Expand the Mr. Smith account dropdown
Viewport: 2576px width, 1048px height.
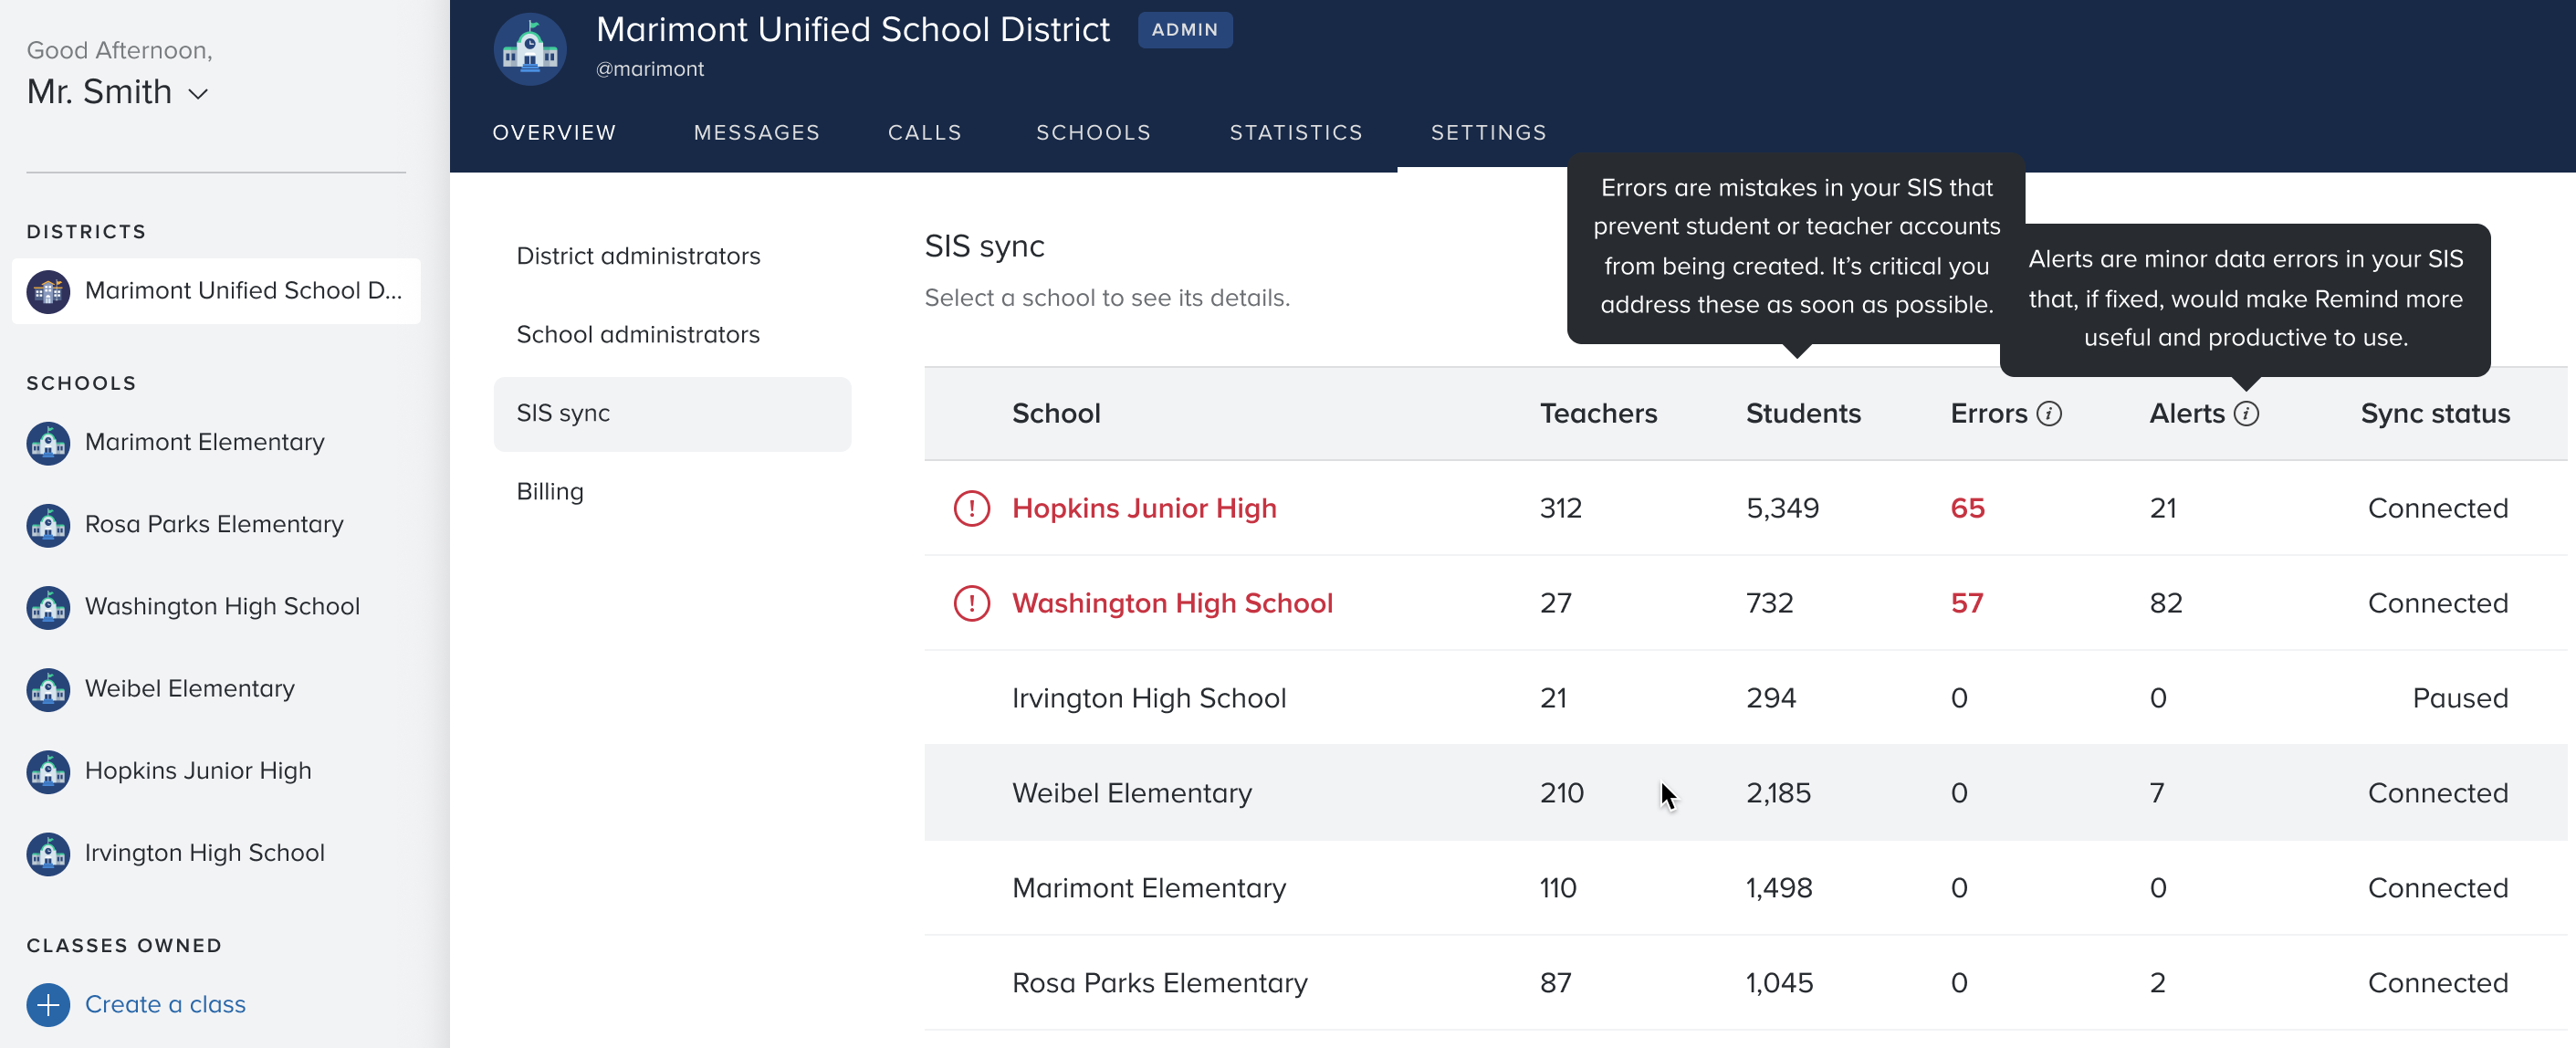click(198, 93)
